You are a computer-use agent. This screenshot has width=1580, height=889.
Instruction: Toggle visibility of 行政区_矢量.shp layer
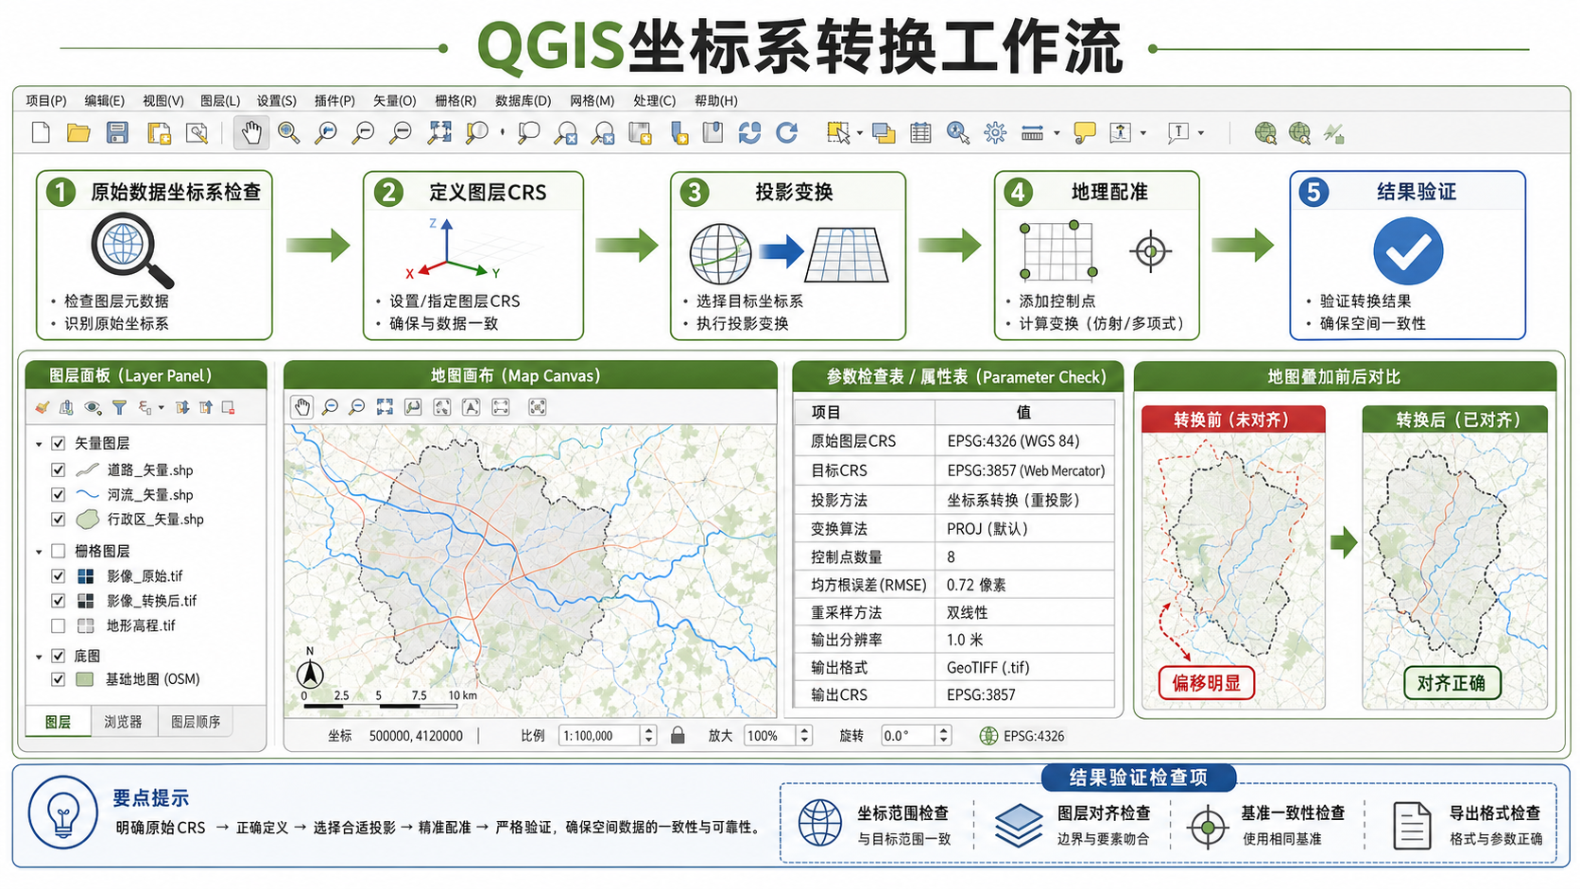tap(59, 519)
